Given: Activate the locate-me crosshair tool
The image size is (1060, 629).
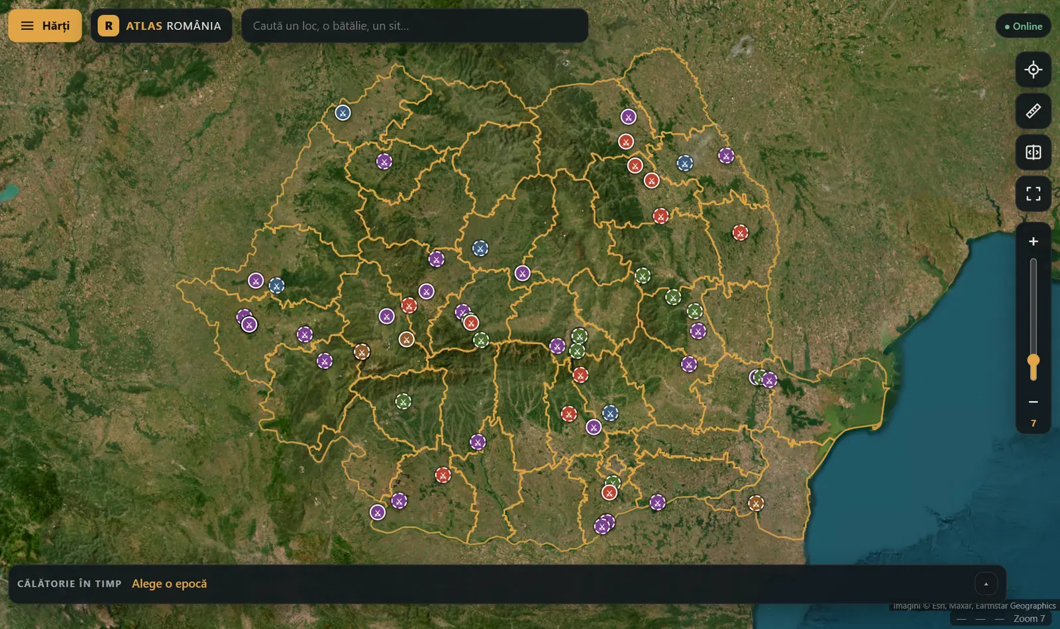Looking at the screenshot, I should 1033,70.
